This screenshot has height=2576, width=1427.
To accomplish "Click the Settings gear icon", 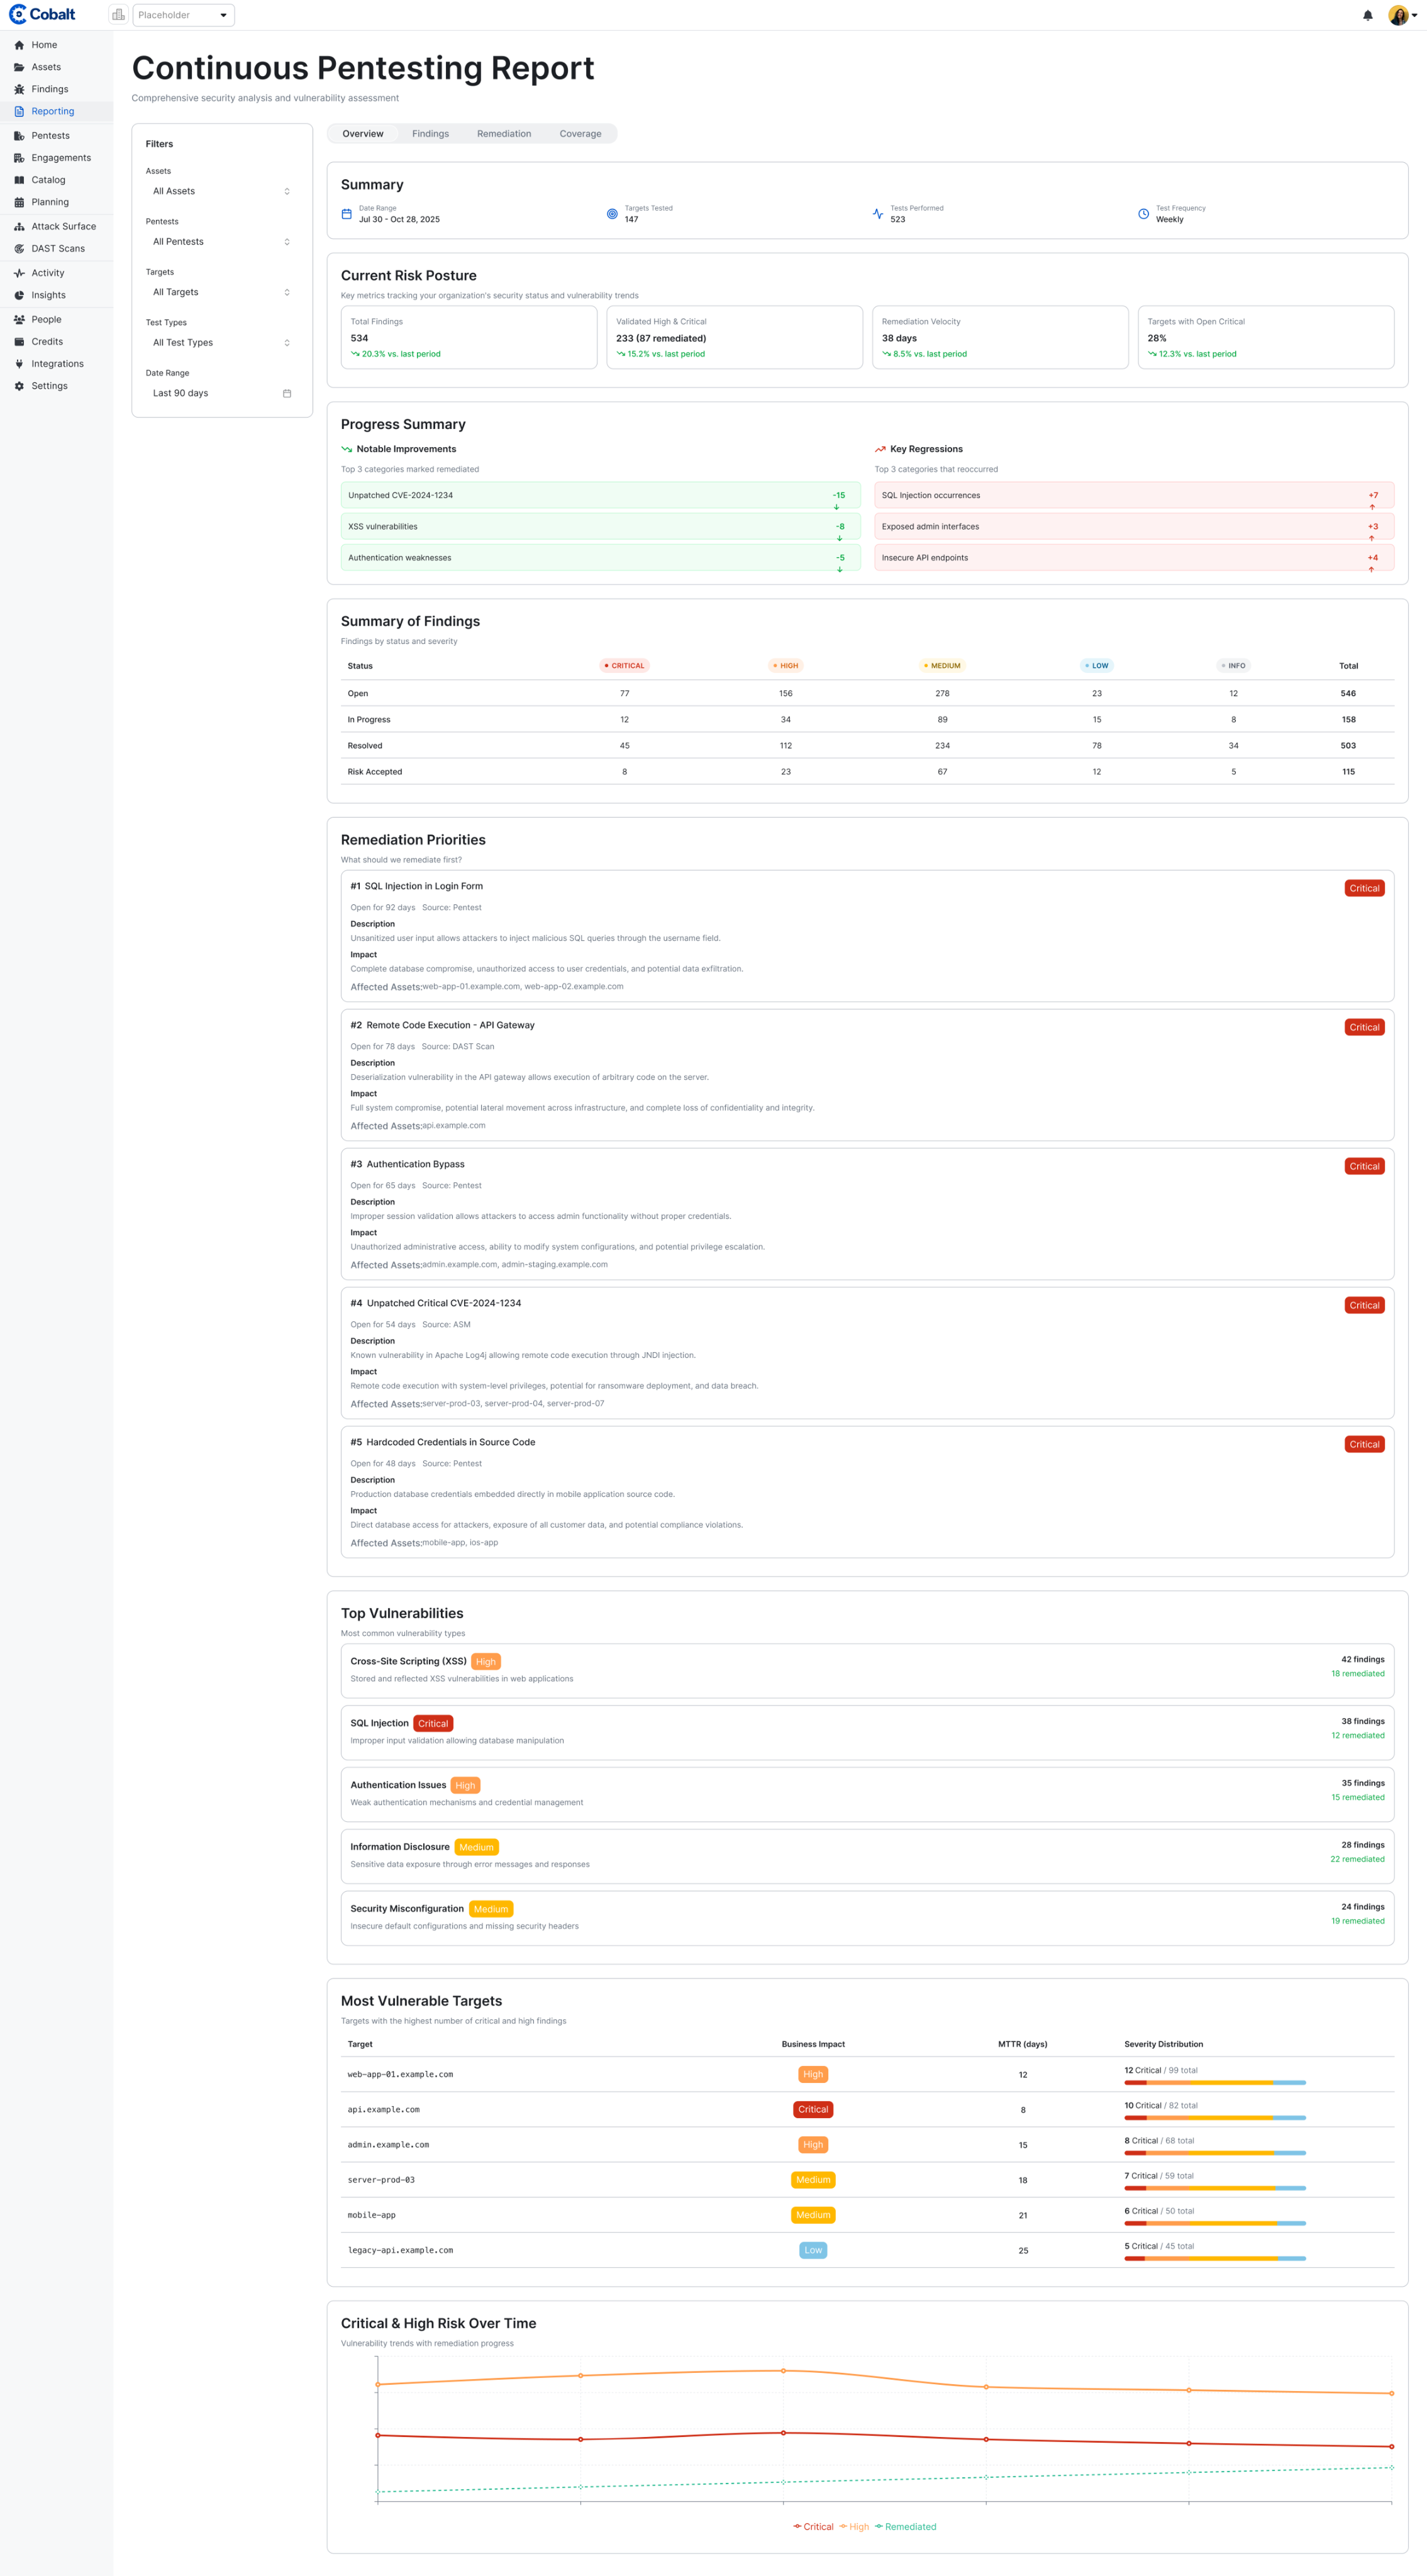I will [x=19, y=386].
